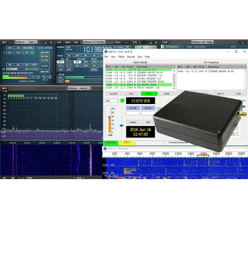Click the ADD VRX button in SDRuno
The width and height of the screenshot is (248, 272).
(45, 53)
